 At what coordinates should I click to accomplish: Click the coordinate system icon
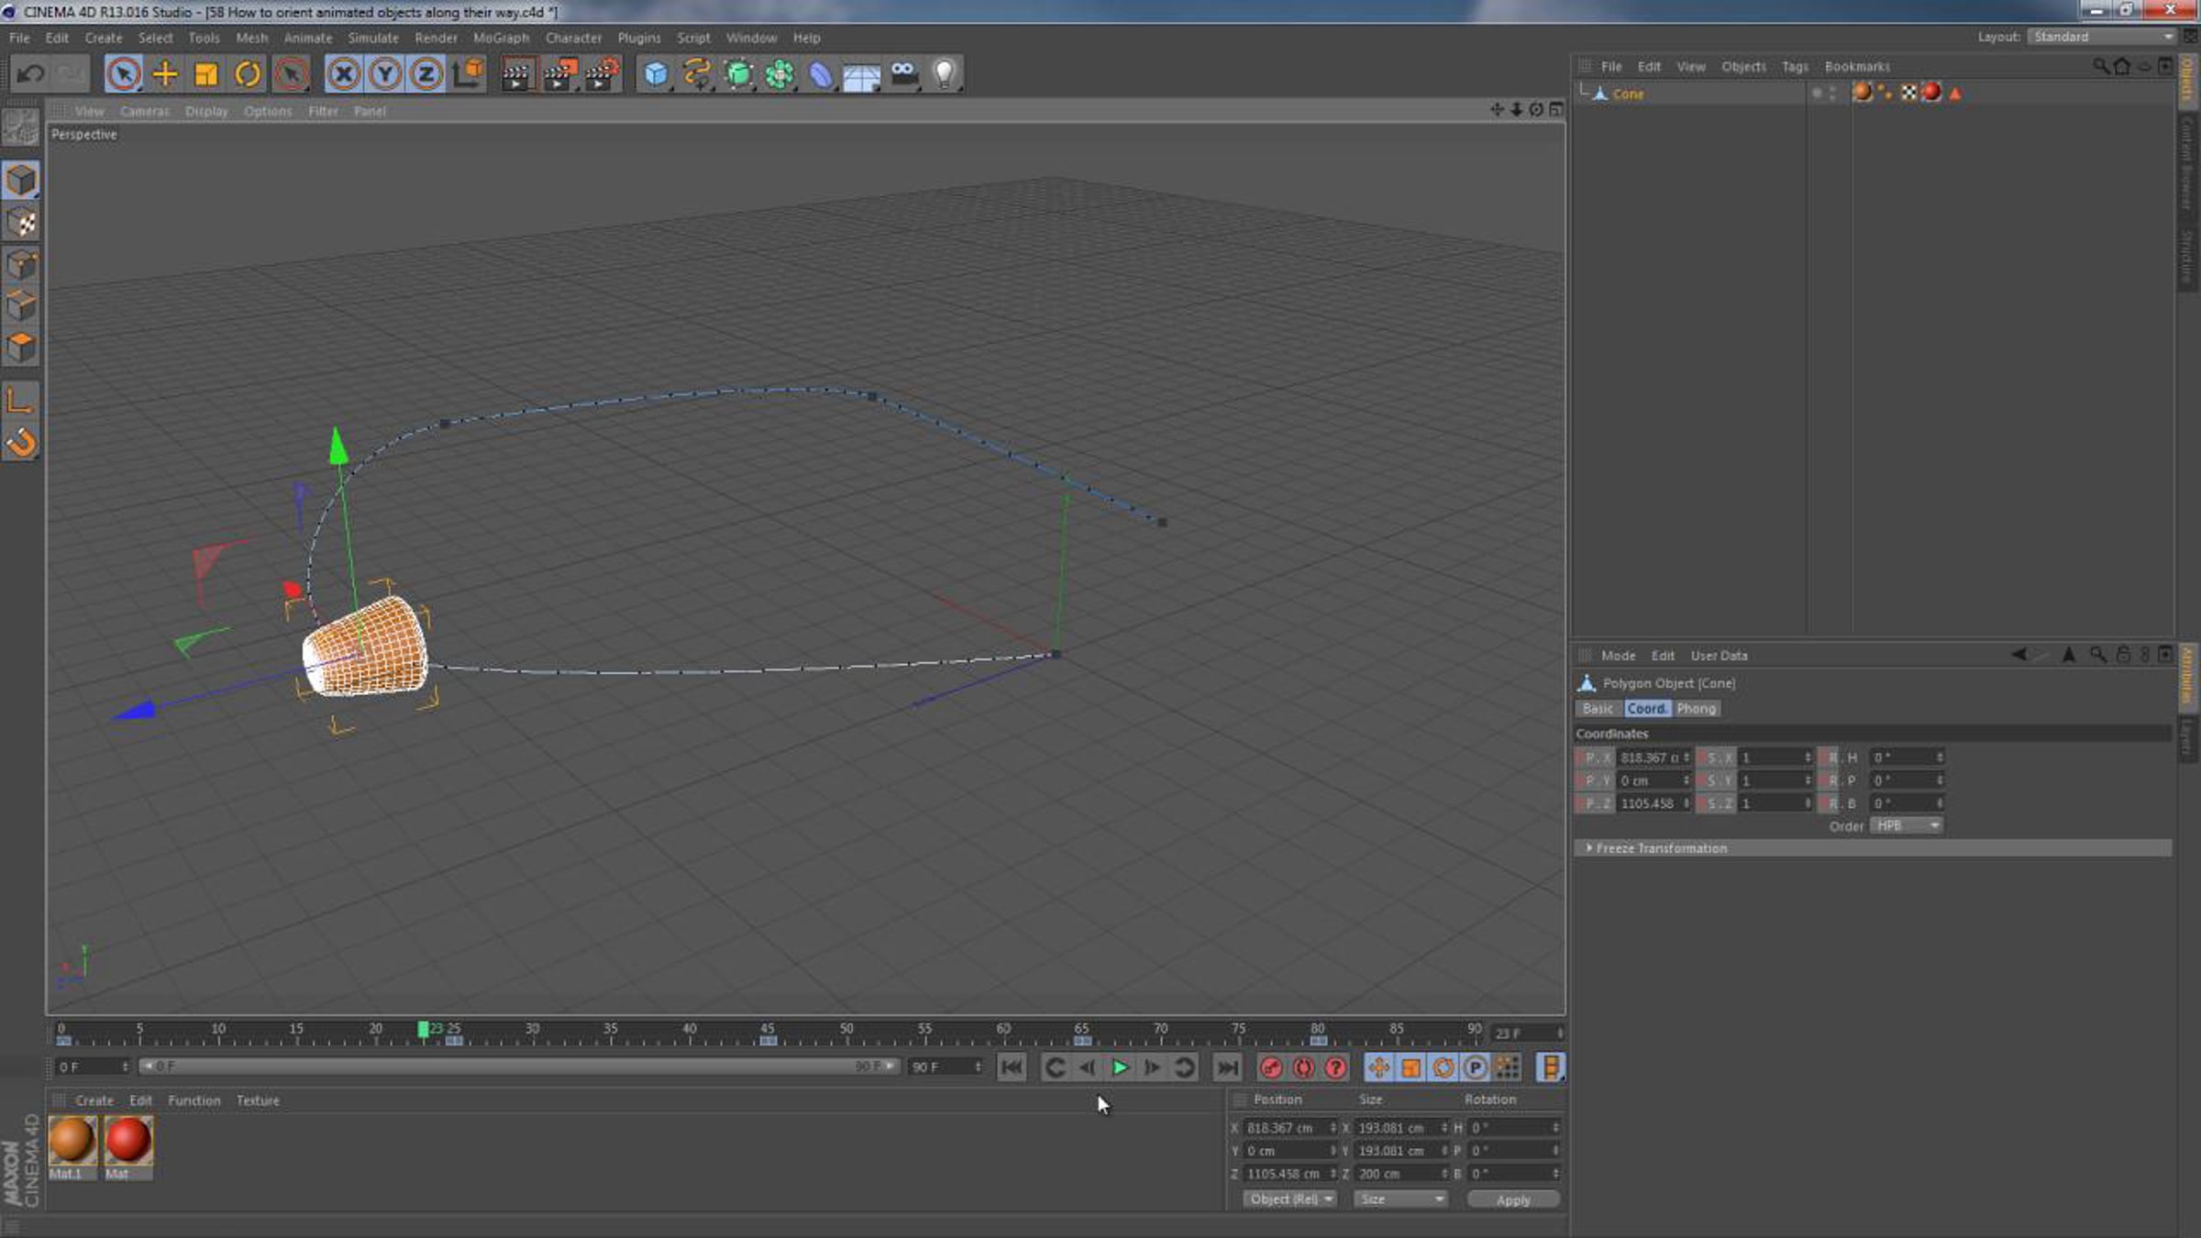468,73
